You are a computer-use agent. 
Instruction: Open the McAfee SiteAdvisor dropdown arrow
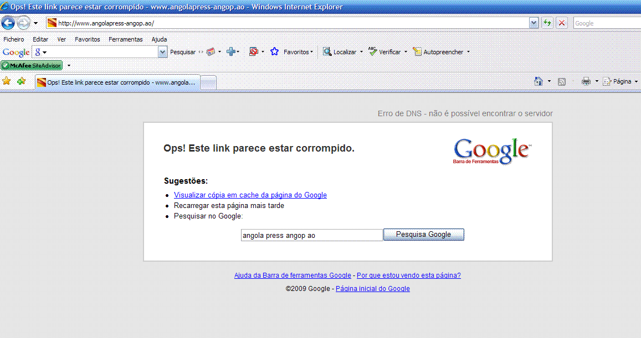tap(68, 65)
